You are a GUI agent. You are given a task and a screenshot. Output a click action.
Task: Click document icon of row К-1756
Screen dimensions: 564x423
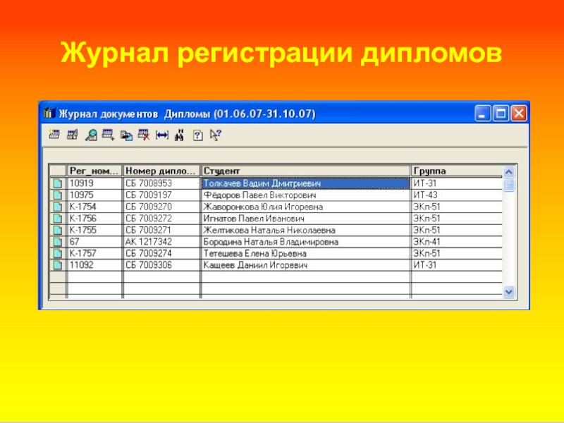(57, 219)
